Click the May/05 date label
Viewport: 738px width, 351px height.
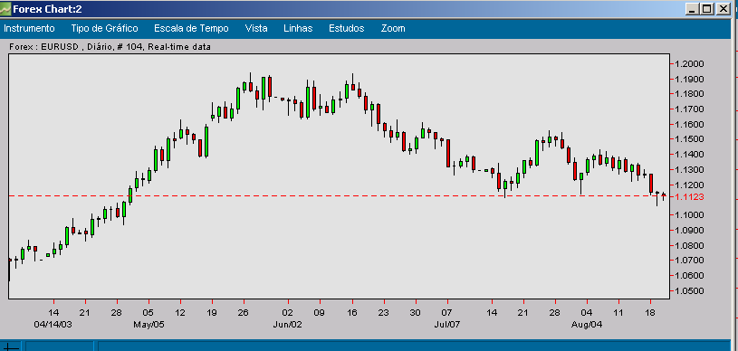point(149,325)
